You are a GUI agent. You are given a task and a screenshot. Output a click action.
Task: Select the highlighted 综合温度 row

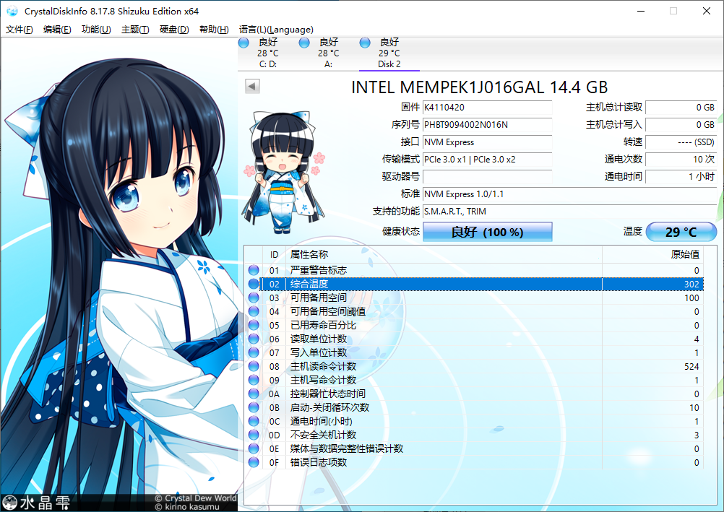pyautogui.click(x=474, y=284)
